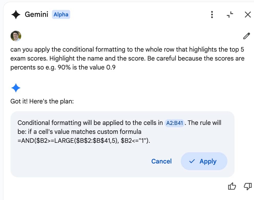Click the checkmark icon inside Apply
Screen dimensions: 254x200
point(192,161)
